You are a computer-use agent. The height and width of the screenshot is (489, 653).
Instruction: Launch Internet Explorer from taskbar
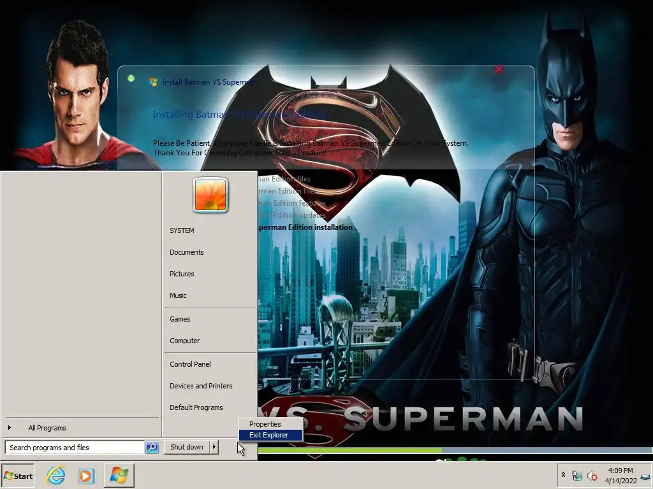(56, 476)
